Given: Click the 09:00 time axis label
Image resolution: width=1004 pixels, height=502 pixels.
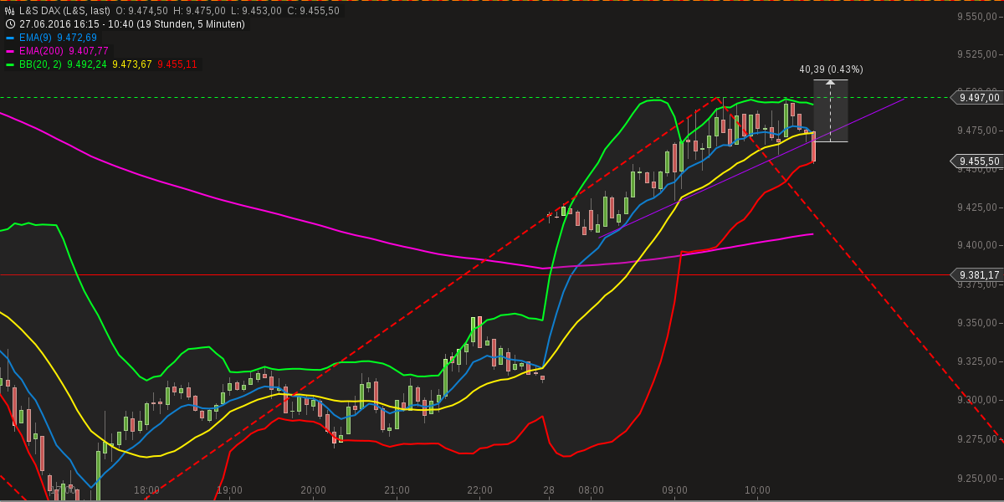Looking at the screenshot, I should [674, 490].
